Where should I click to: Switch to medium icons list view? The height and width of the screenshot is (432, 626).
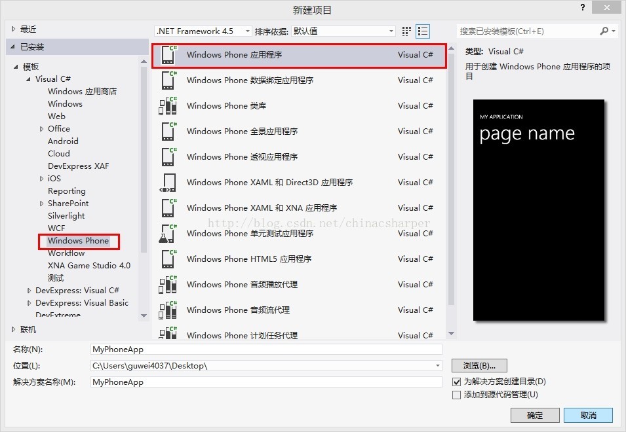[422, 31]
